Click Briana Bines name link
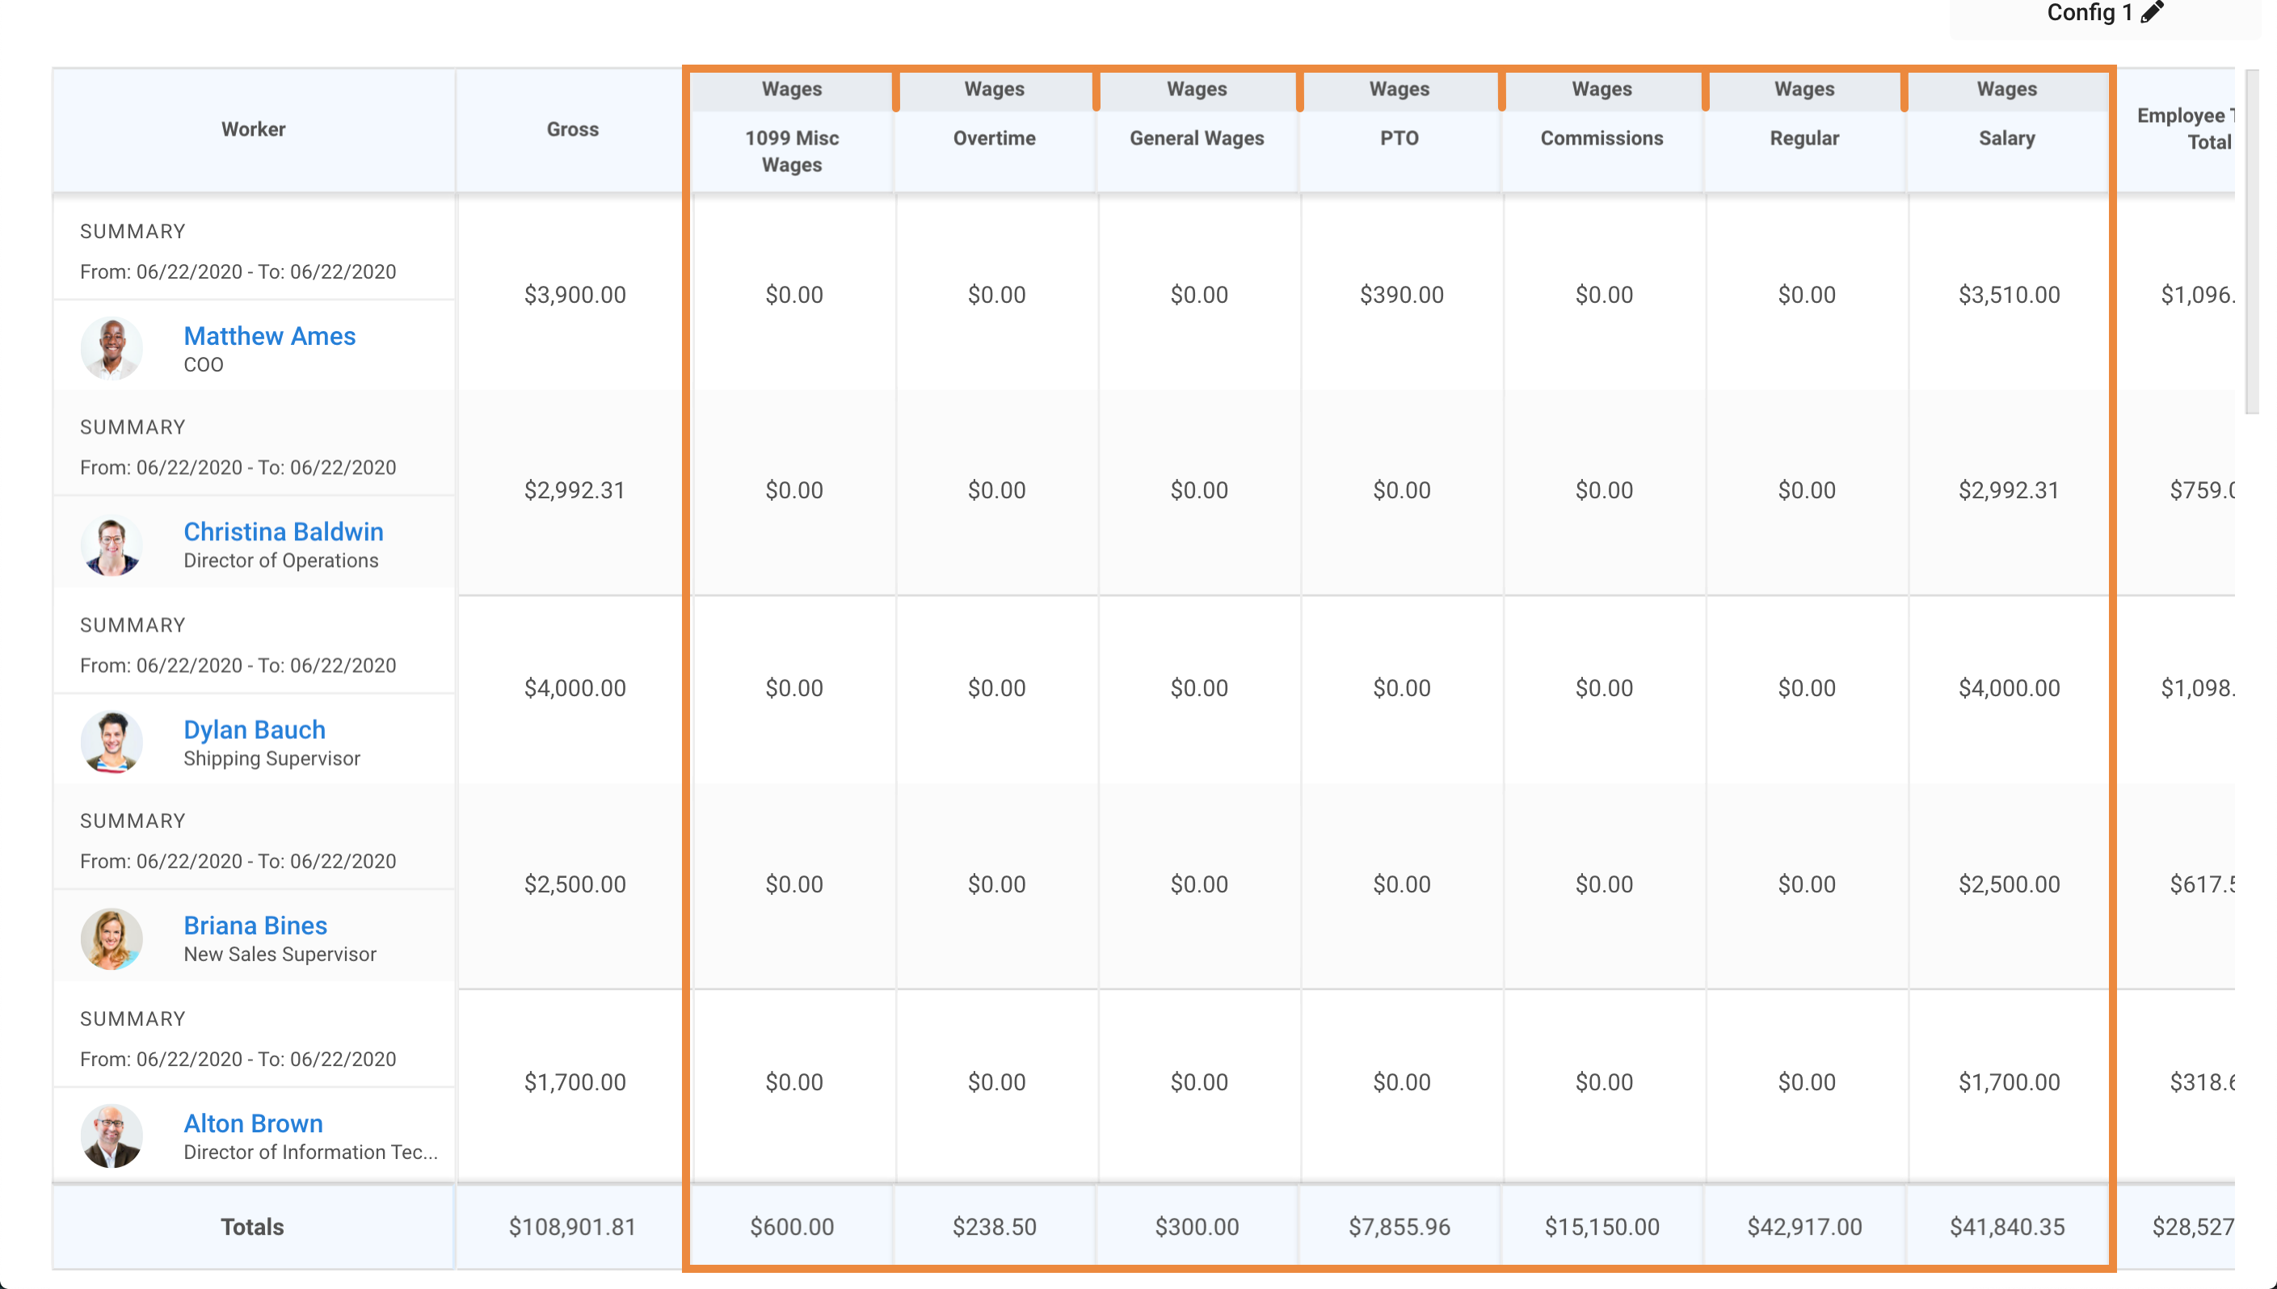 [x=255, y=926]
